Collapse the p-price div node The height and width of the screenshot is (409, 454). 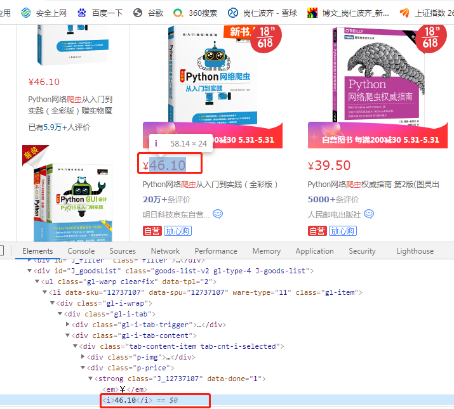click(83, 368)
